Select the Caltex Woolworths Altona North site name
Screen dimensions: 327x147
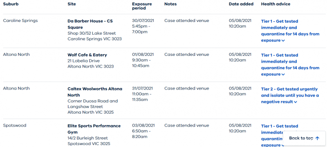click(x=95, y=92)
